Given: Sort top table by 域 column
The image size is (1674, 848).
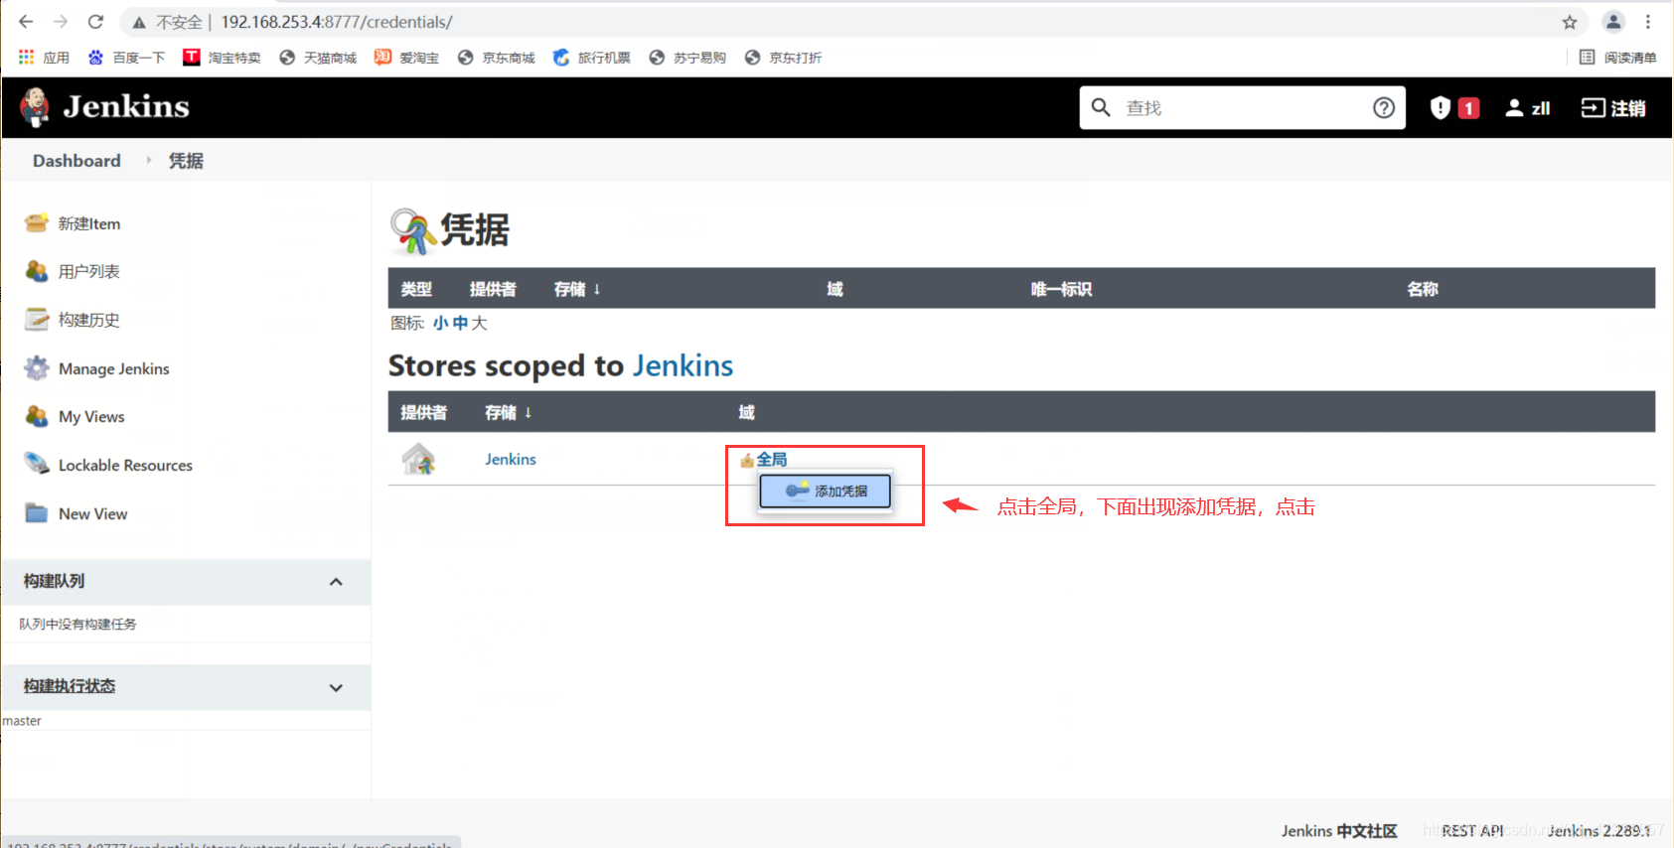Looking at the screenshot, I should click(x=835, y=289).
